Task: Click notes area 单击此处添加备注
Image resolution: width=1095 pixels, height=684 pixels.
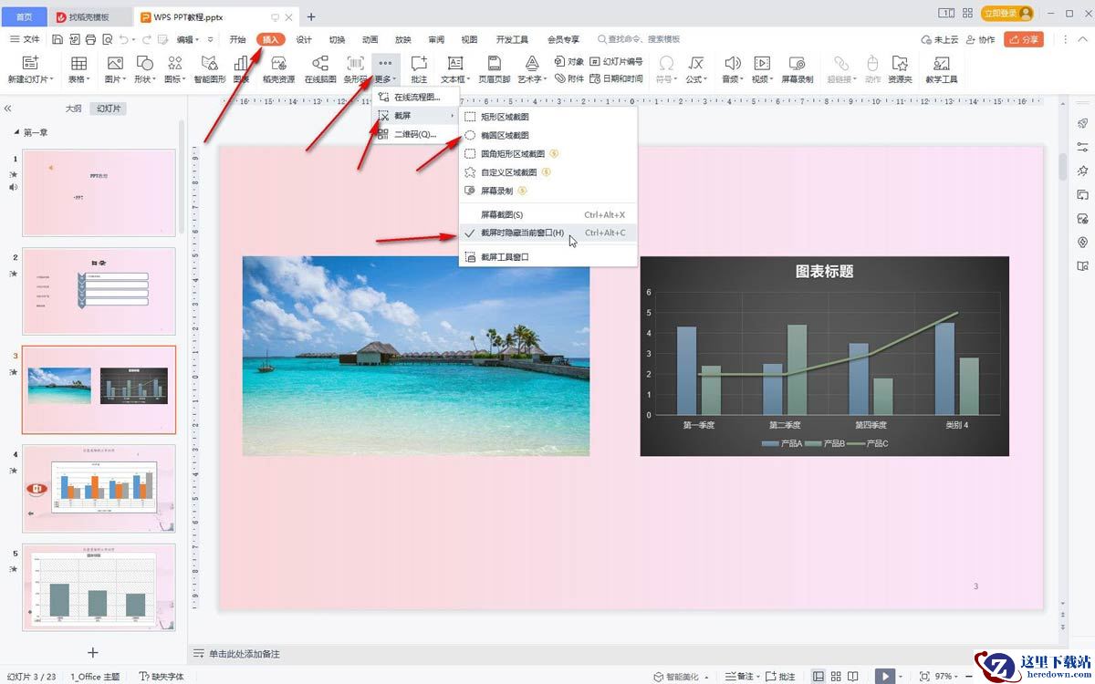Action: [x=245, y=654]
